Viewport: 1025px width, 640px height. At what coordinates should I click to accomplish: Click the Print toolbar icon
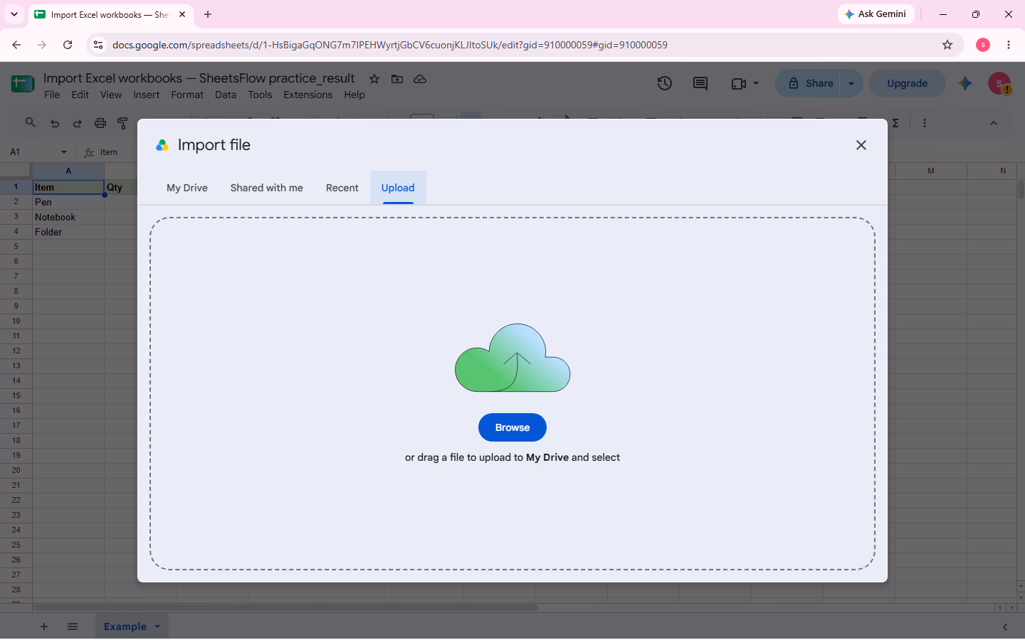pos(100,123)
